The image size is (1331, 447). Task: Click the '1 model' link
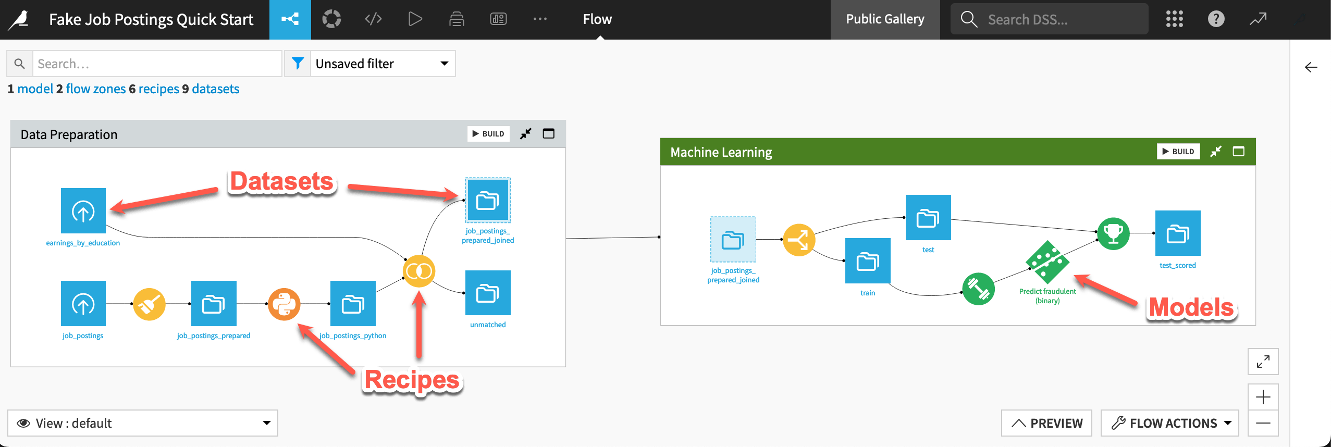[x=30, y=89]
